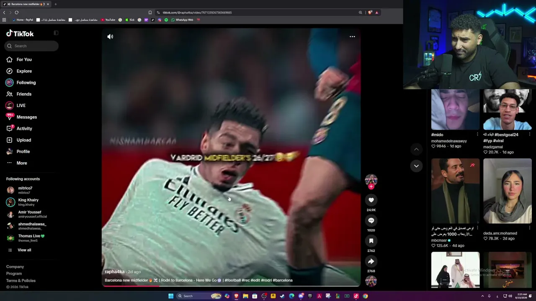The height and width of the screenshot is (301, 536).
Task: Follow rapha4ka using the red plus badge
Action: click(x=371, y=187)
